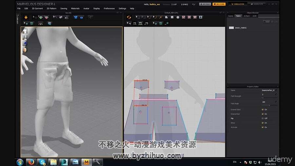This screenshot has width=295, height=166.
Task: Click the gray avatar pose icon
Action: [x=67, y=17]
